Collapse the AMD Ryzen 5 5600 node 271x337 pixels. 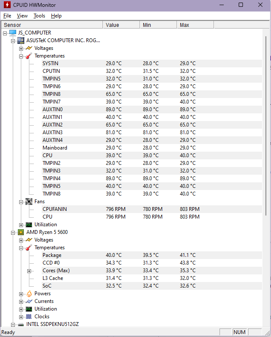pos(13,233)
